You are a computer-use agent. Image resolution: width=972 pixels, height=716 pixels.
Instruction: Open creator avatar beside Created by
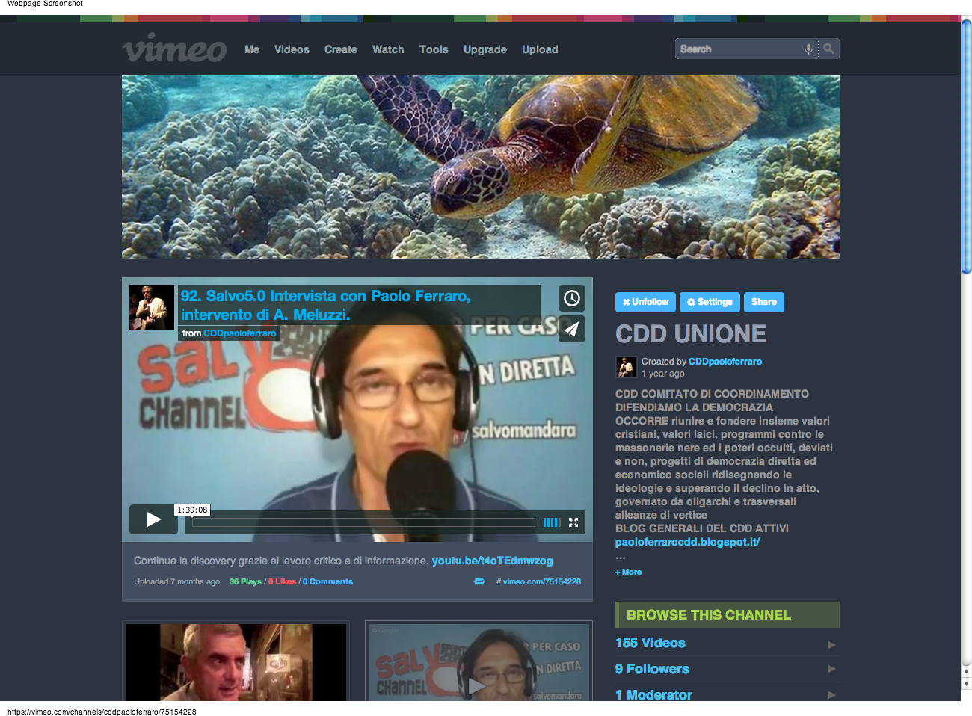click(626, 367)
